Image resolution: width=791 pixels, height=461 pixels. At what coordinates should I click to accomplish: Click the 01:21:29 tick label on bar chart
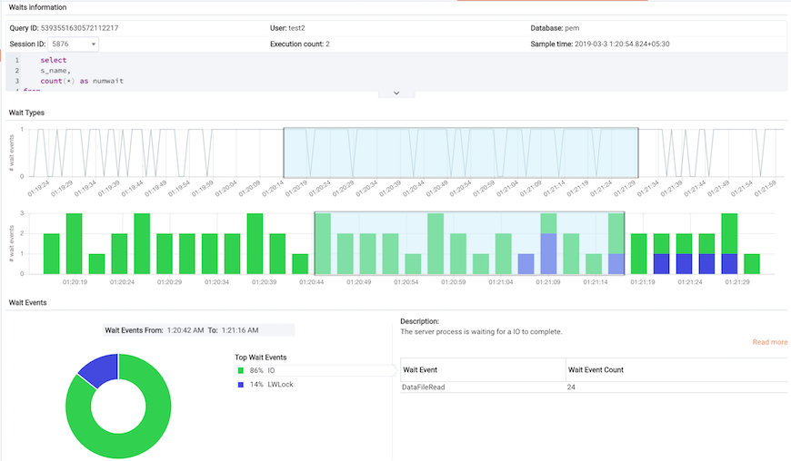click(737, 282)
